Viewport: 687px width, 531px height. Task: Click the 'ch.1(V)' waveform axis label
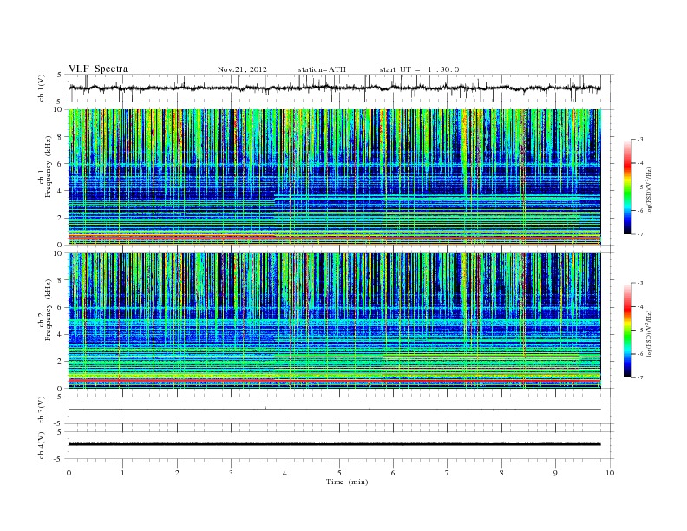tap(42, 88)
